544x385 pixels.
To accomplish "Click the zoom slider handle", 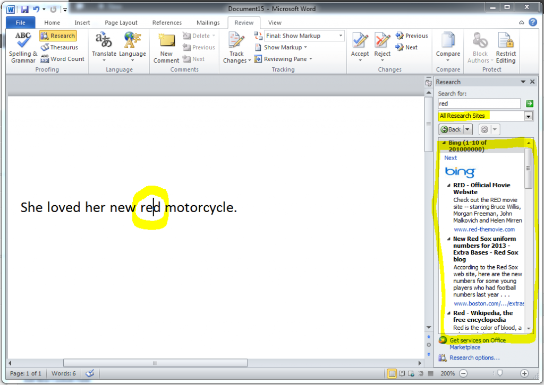I will [500, 373].
